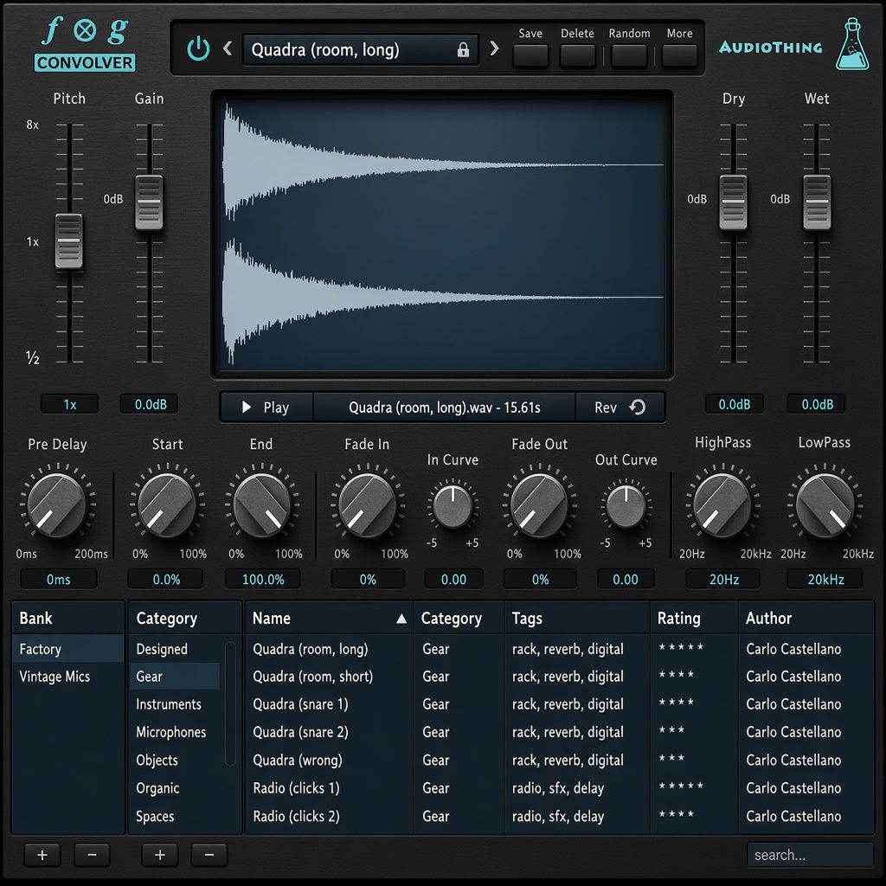Screen dimensions: 886x886
Task: Click the LowPass 20kHz value field
Action: click(x=825, y=579)
